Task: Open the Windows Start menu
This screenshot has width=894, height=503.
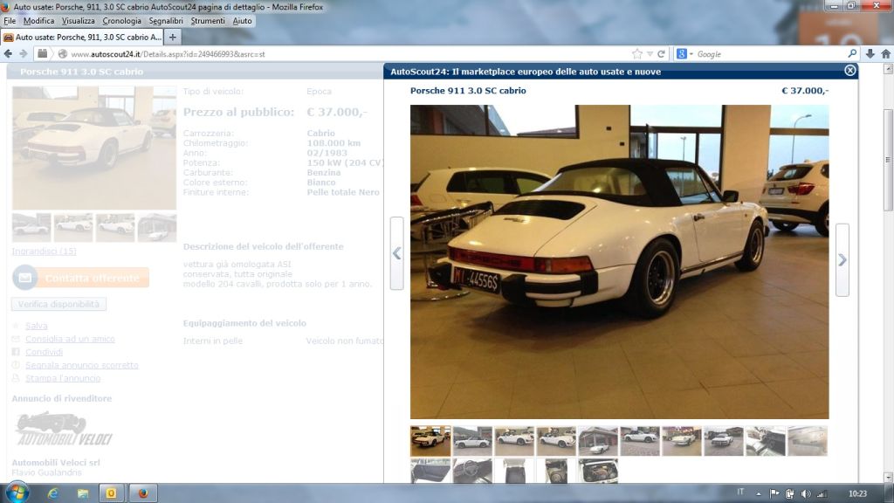Action: click(x=17, y=493)
